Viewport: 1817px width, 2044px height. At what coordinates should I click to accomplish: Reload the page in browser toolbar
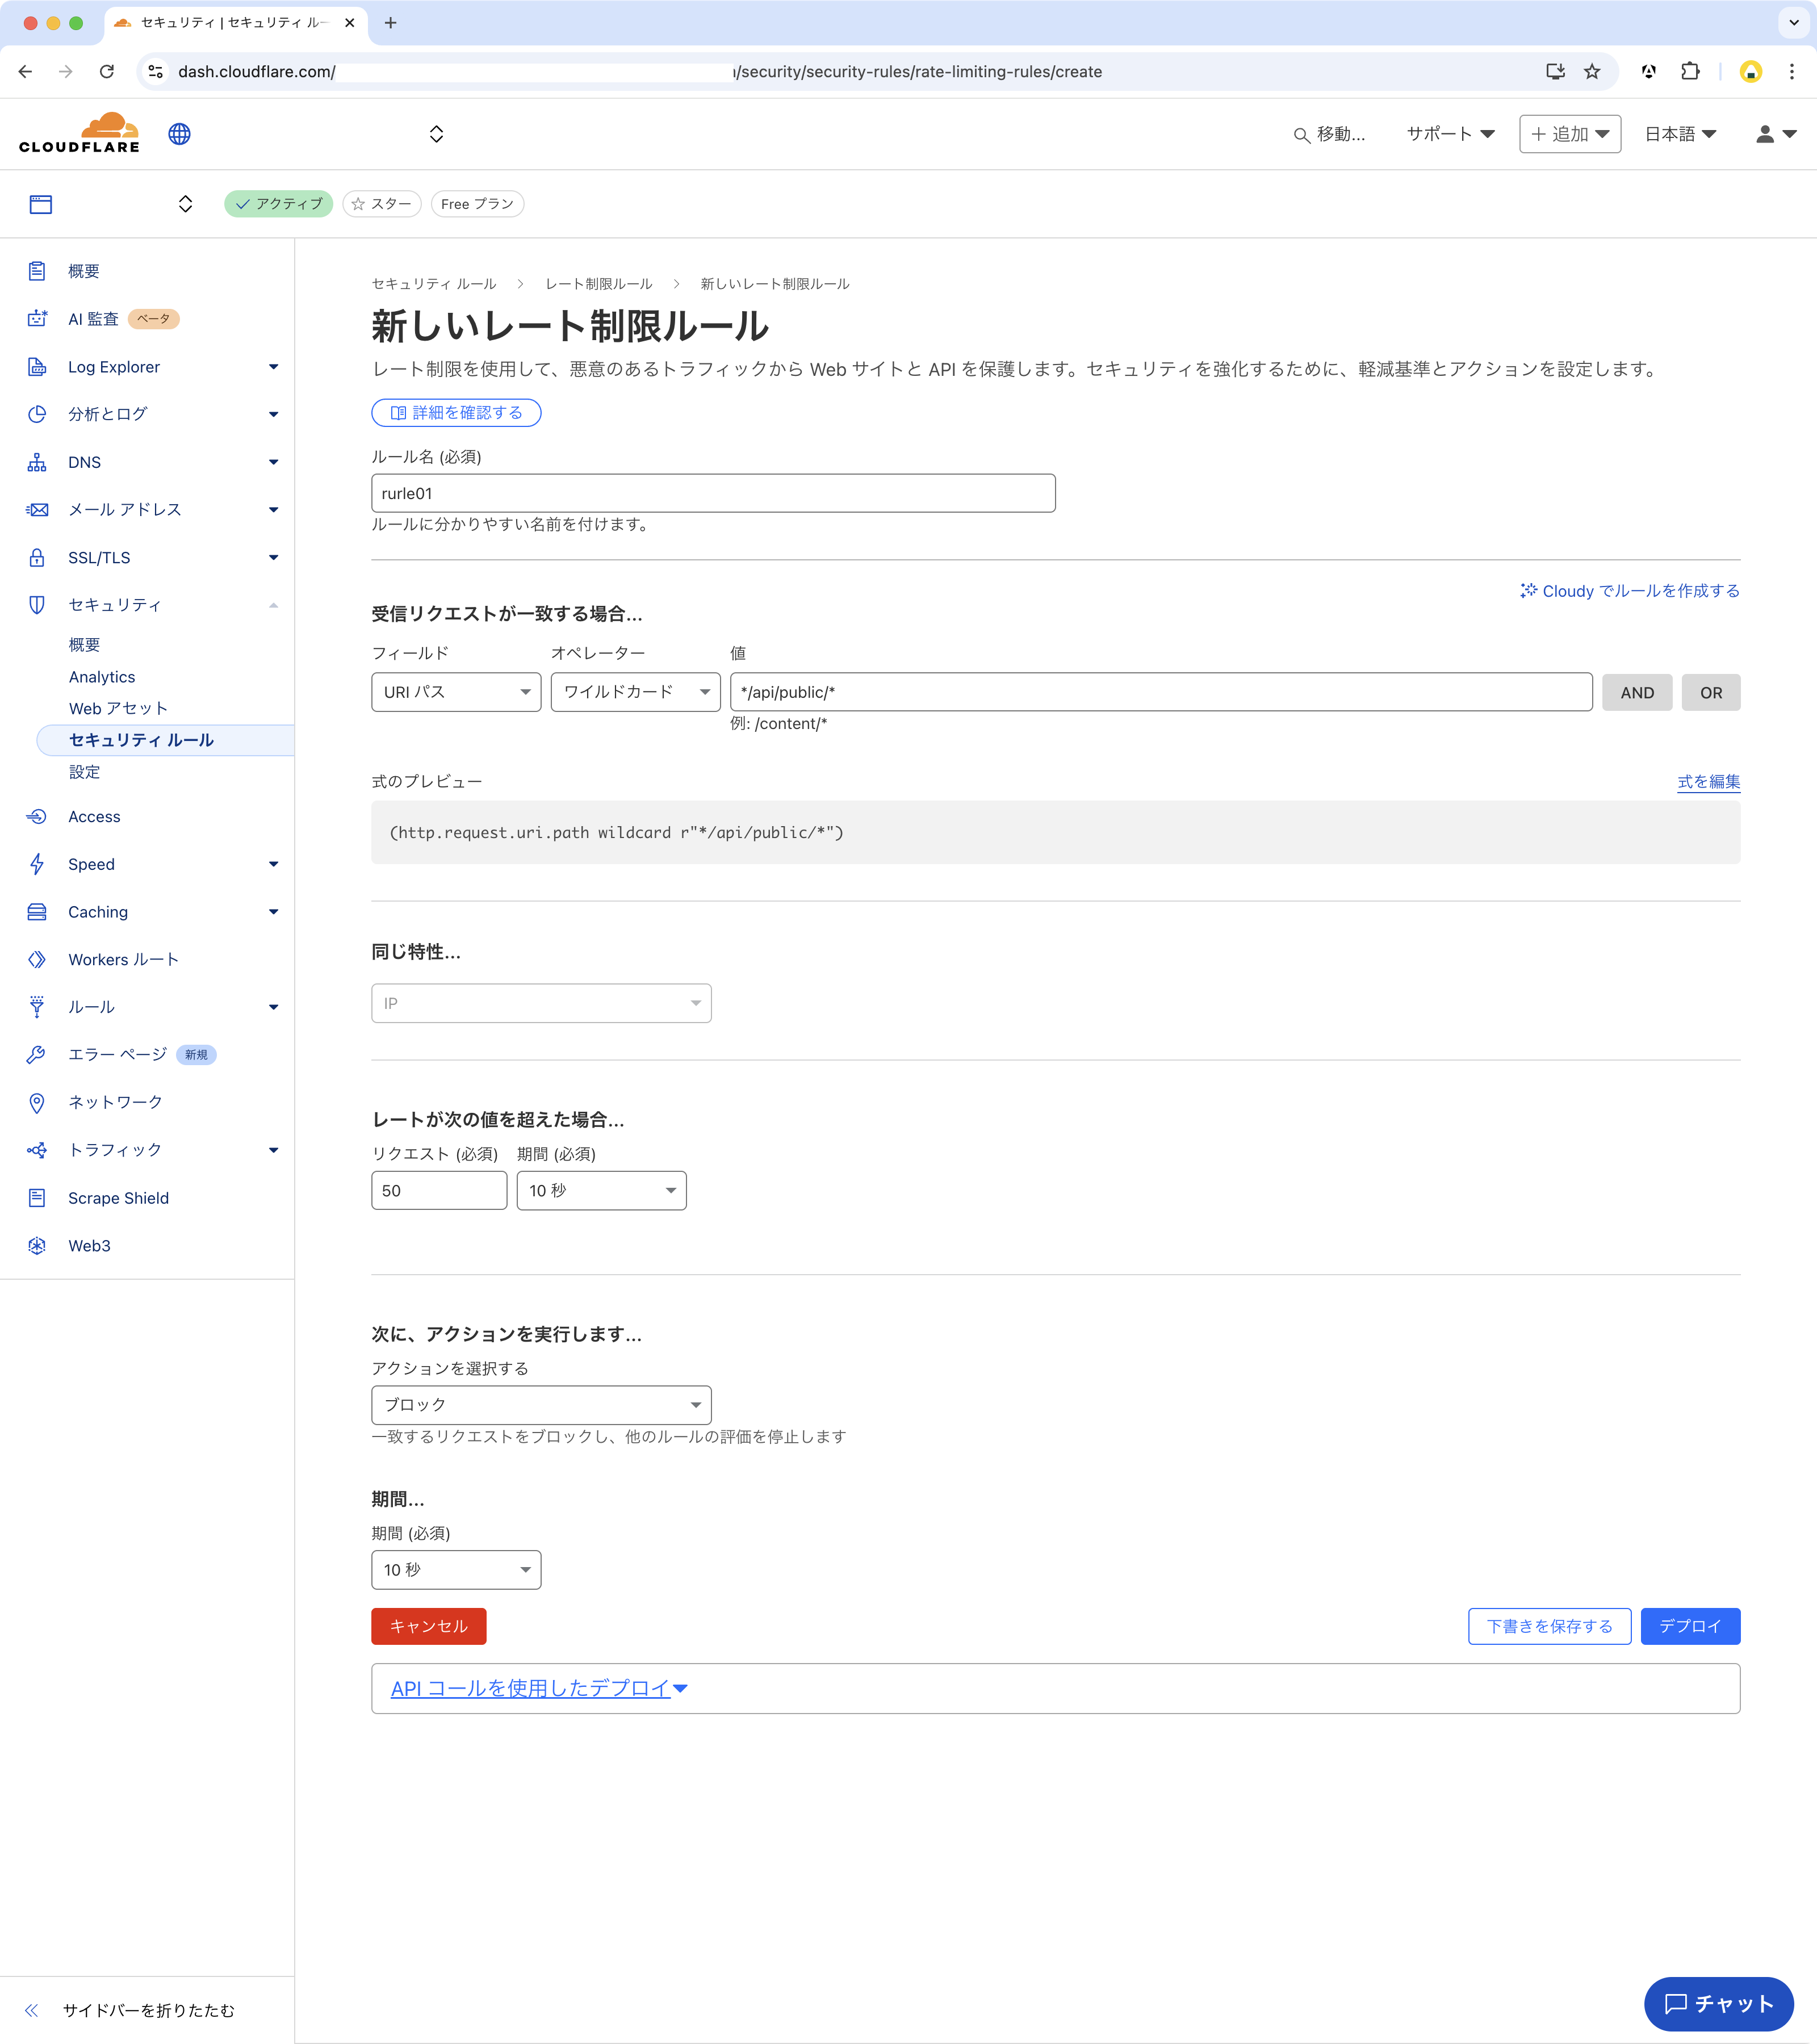(107, 72)
